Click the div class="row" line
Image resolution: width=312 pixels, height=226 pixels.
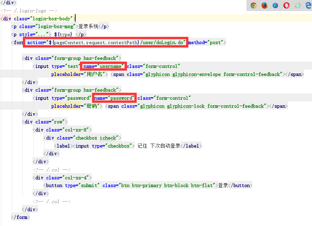coord(45,122)
